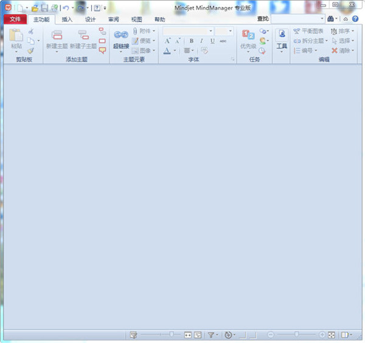Click the format painter brush icon
This screenshot has height=343, width=365.
coord(30,50)
